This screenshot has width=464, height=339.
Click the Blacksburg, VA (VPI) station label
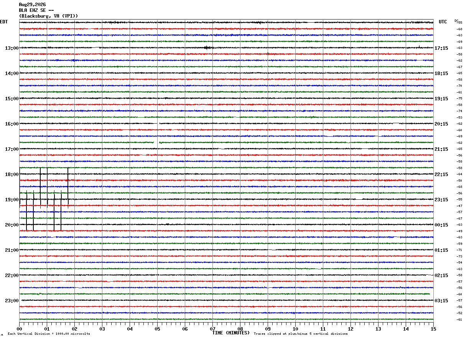(x=49, y=16)
